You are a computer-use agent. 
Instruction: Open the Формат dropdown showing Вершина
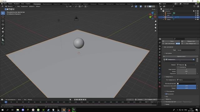(187, 65)
